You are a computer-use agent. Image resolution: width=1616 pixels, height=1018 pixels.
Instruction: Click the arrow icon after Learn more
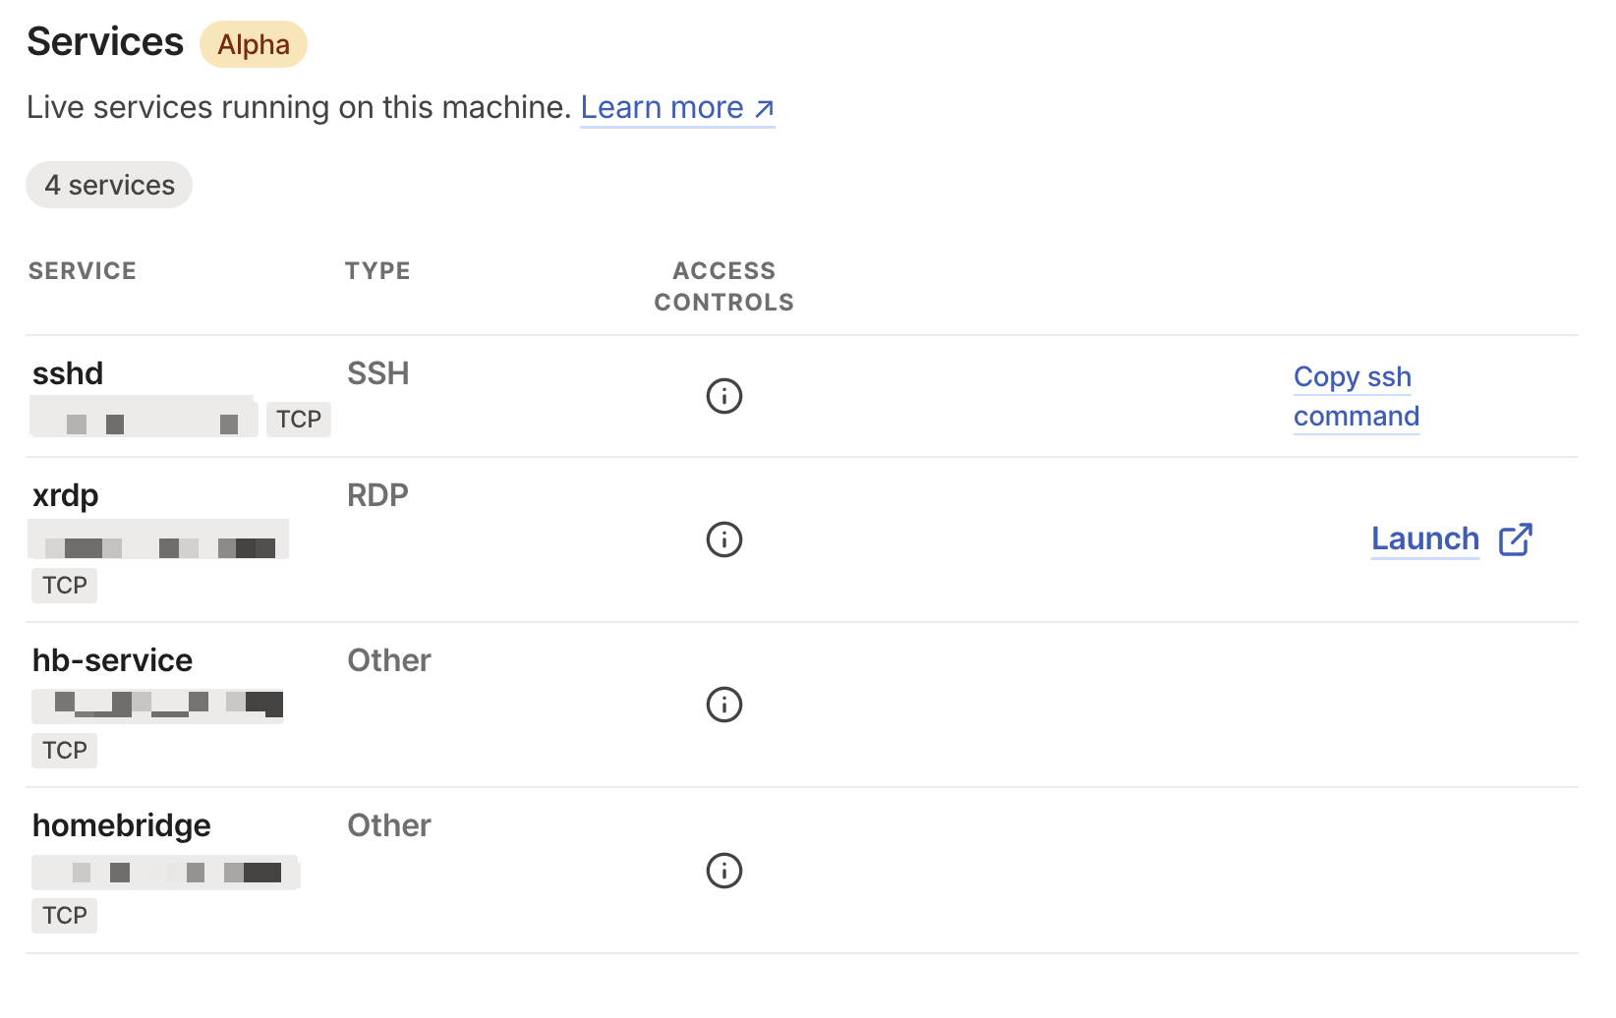[765, 108]
